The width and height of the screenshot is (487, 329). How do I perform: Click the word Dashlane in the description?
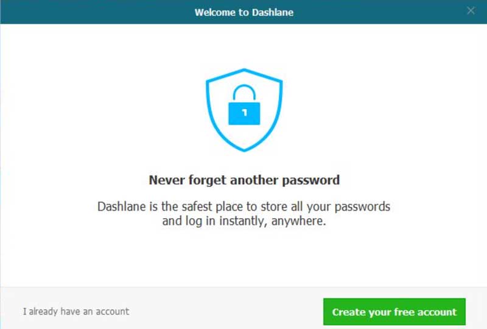point(122,207)
